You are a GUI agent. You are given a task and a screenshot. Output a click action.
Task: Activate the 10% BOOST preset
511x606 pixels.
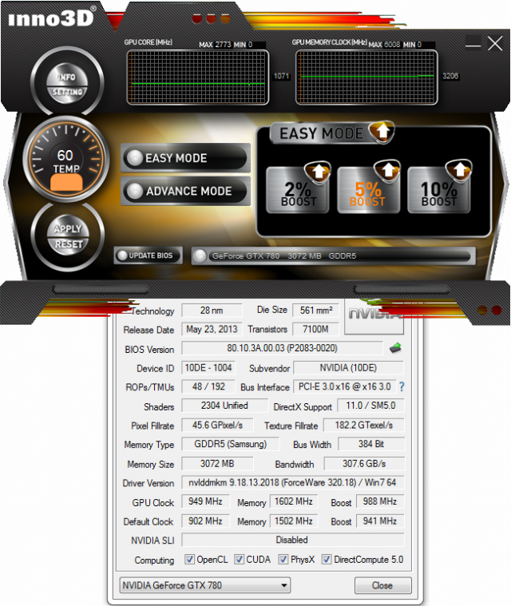(438, 190)
